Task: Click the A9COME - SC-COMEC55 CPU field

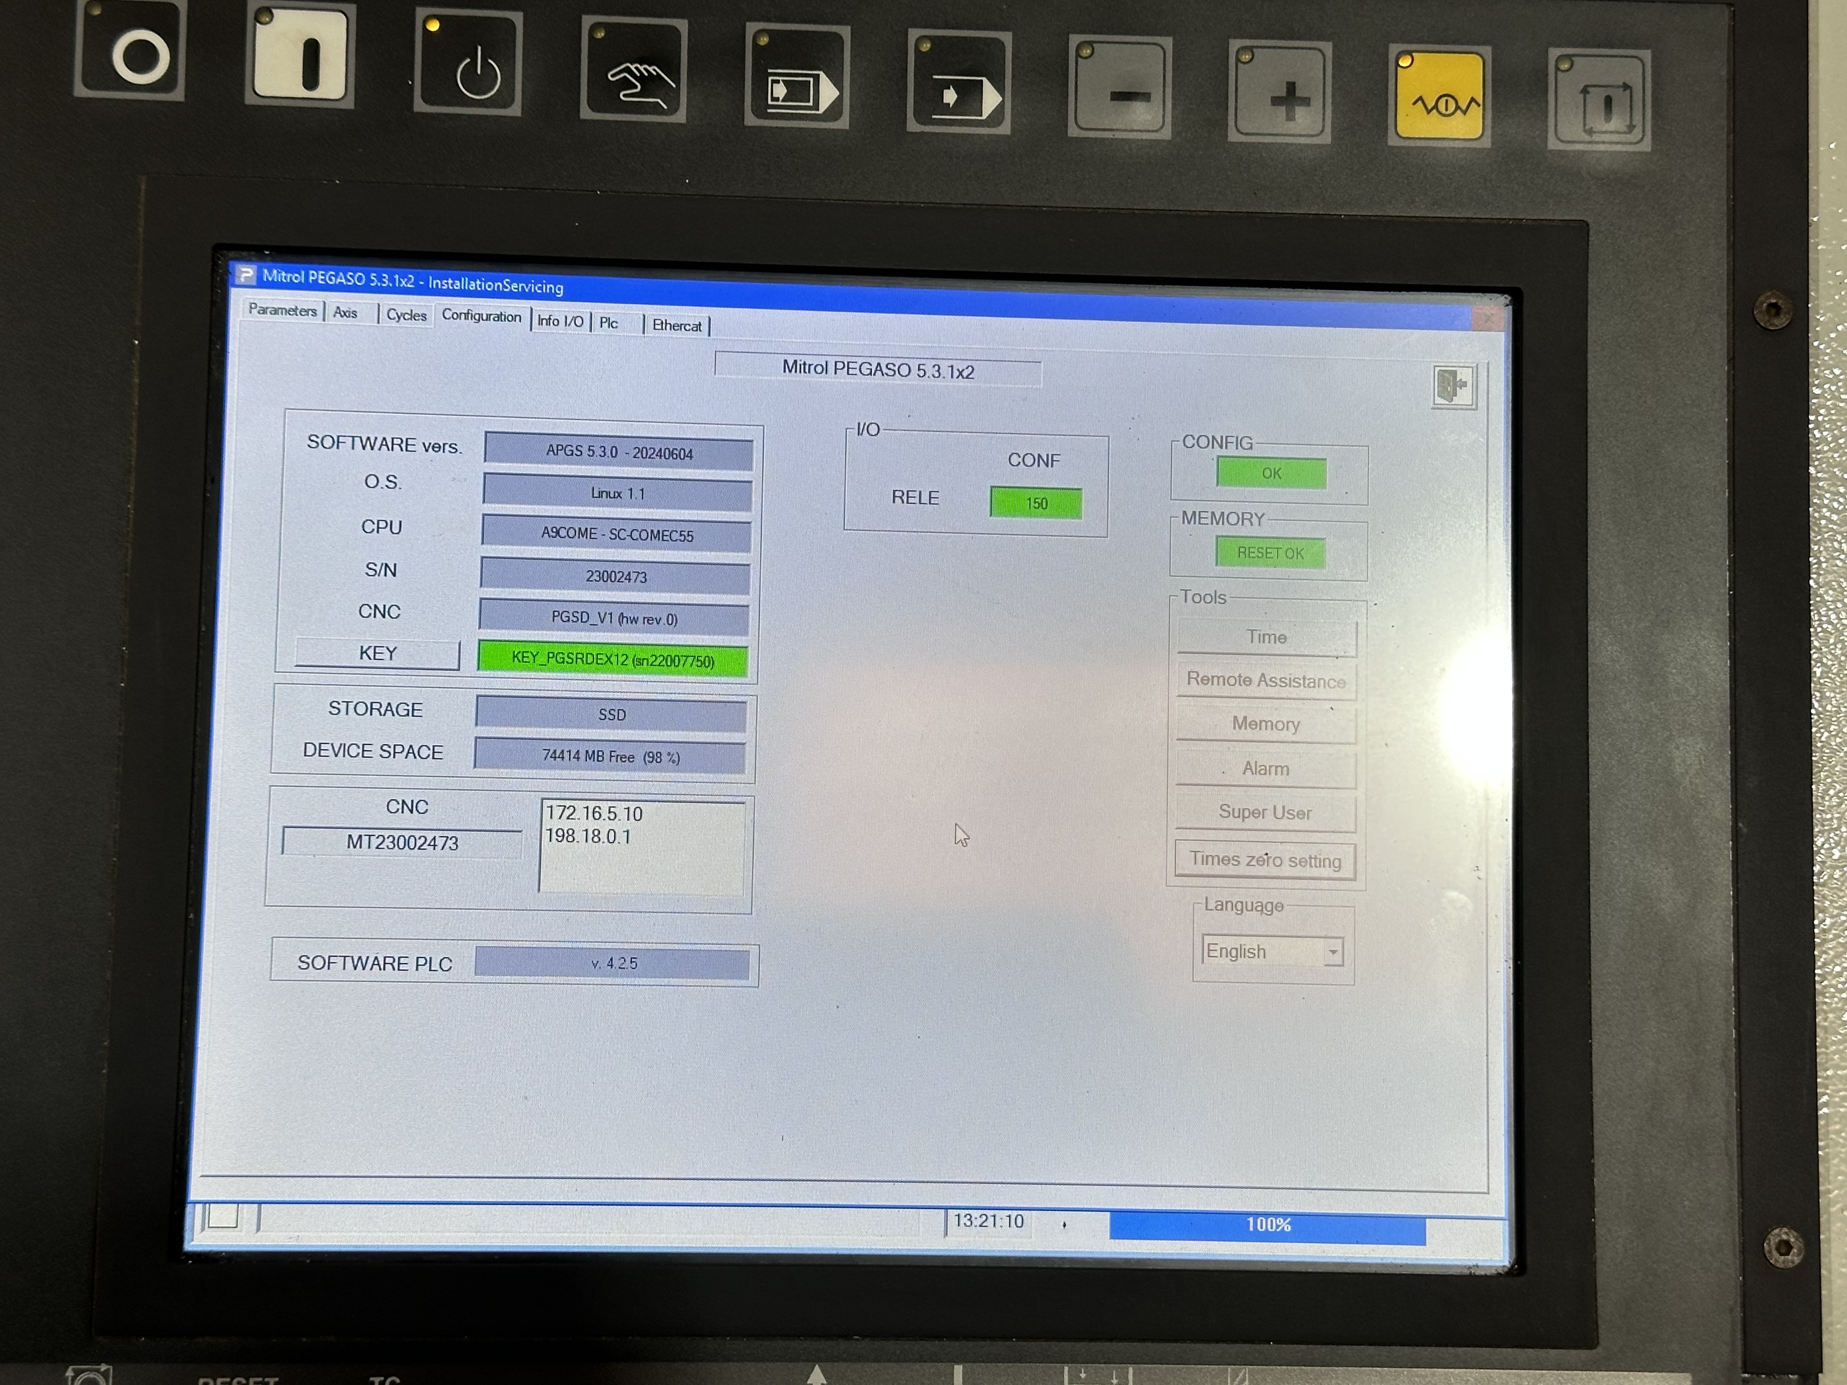Action: [617, 534]
